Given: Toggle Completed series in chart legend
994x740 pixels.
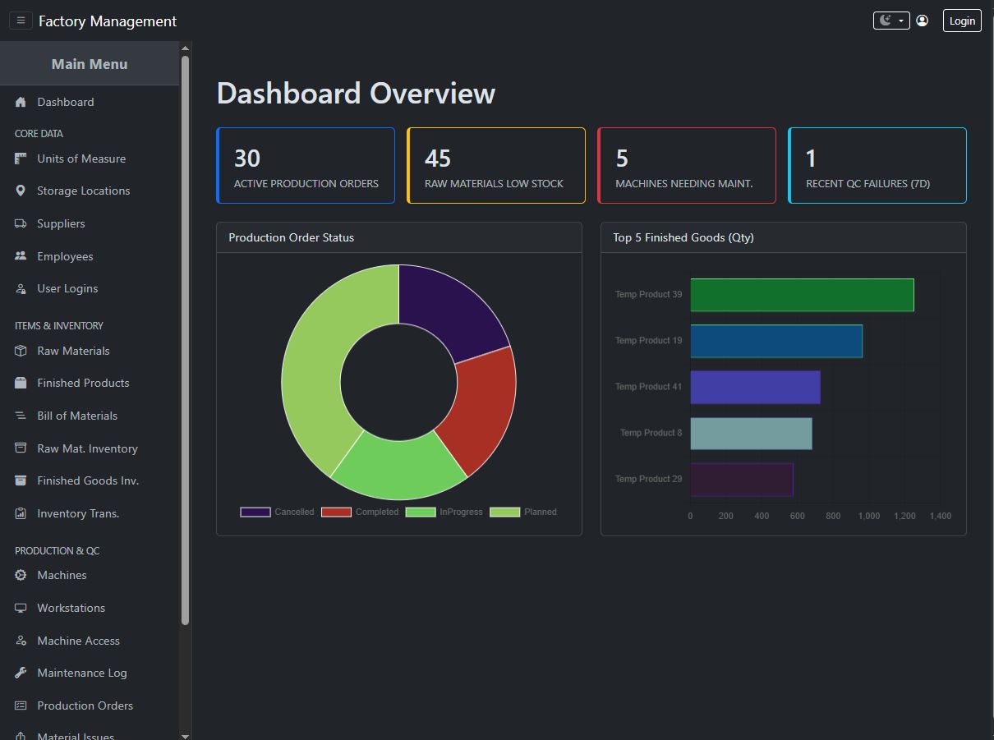Looking at the screenshot, I should [360, 512].
